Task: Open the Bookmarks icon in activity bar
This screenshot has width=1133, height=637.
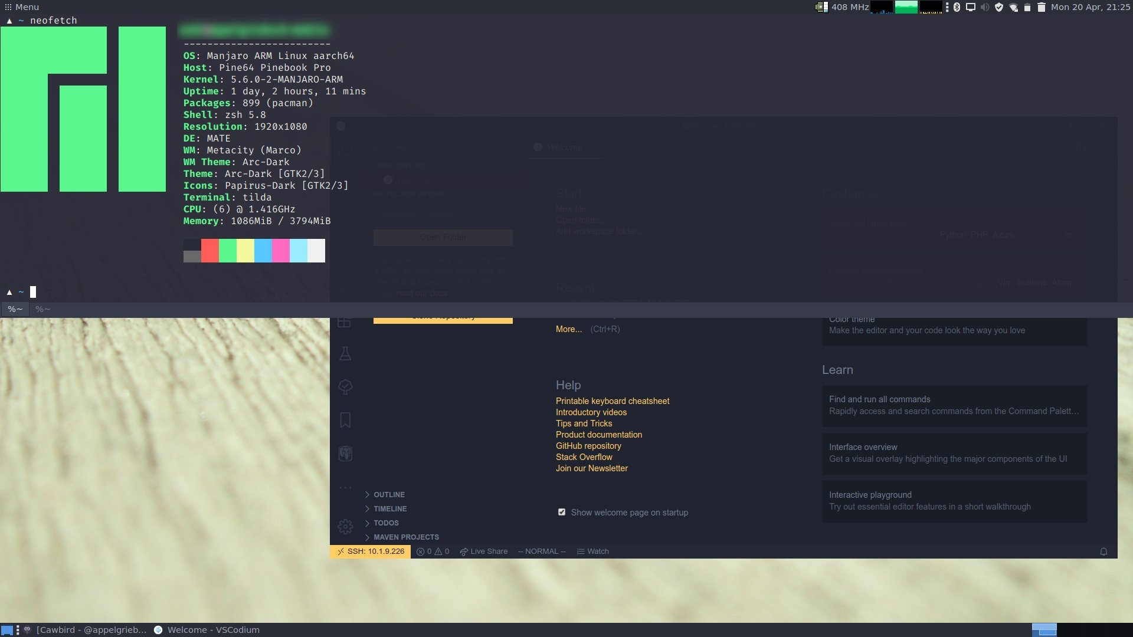Action: [345, 420]
